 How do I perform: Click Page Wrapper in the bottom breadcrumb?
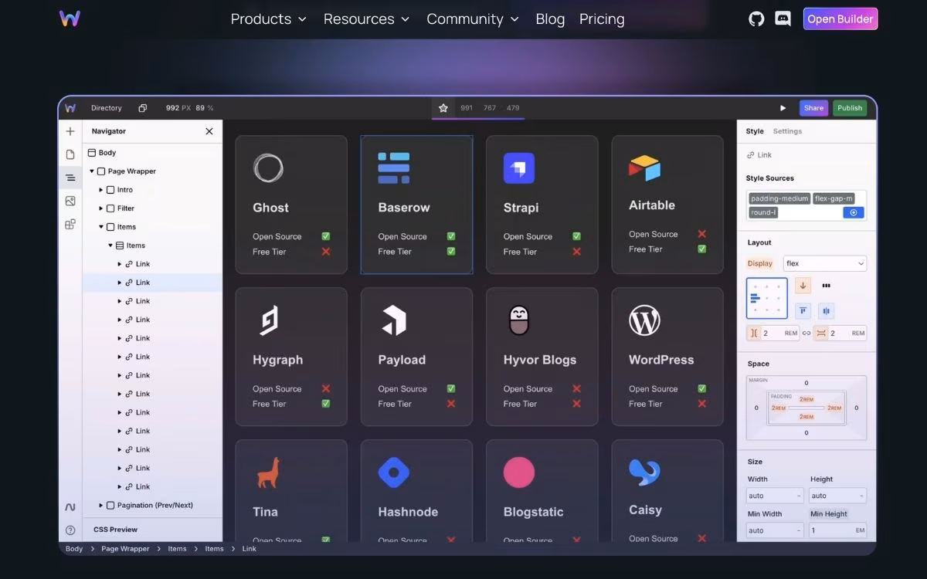pos(125,549)
